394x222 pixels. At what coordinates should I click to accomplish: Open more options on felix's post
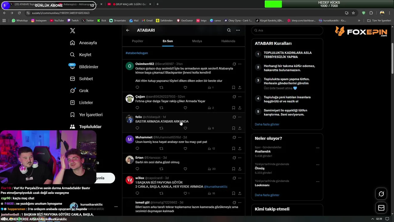click(240, 117)
